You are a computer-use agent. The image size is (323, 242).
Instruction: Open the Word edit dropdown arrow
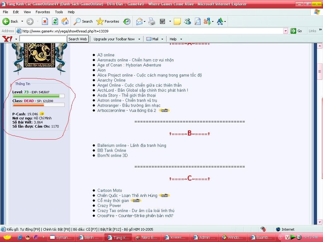[170, 21]
